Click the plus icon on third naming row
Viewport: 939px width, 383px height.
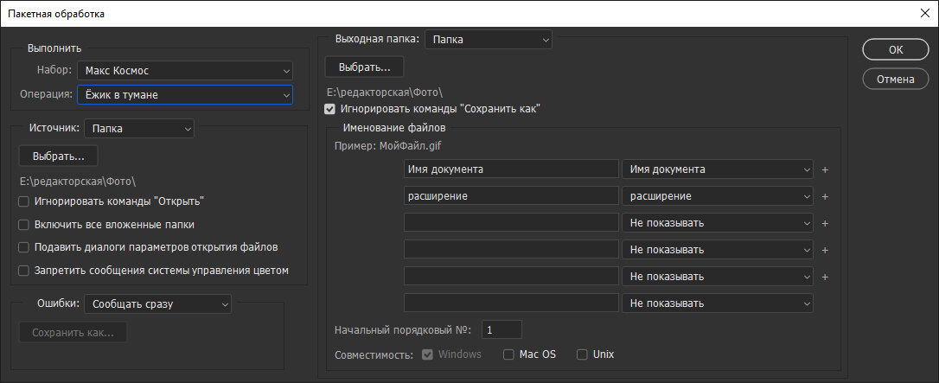[x=825, y=223]
